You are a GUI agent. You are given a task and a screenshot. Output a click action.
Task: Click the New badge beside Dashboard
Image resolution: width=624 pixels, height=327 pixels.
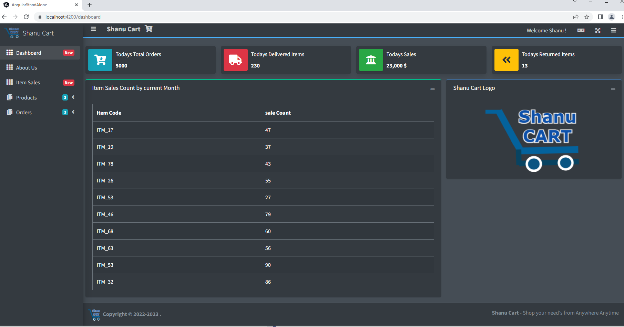point(69,53)
